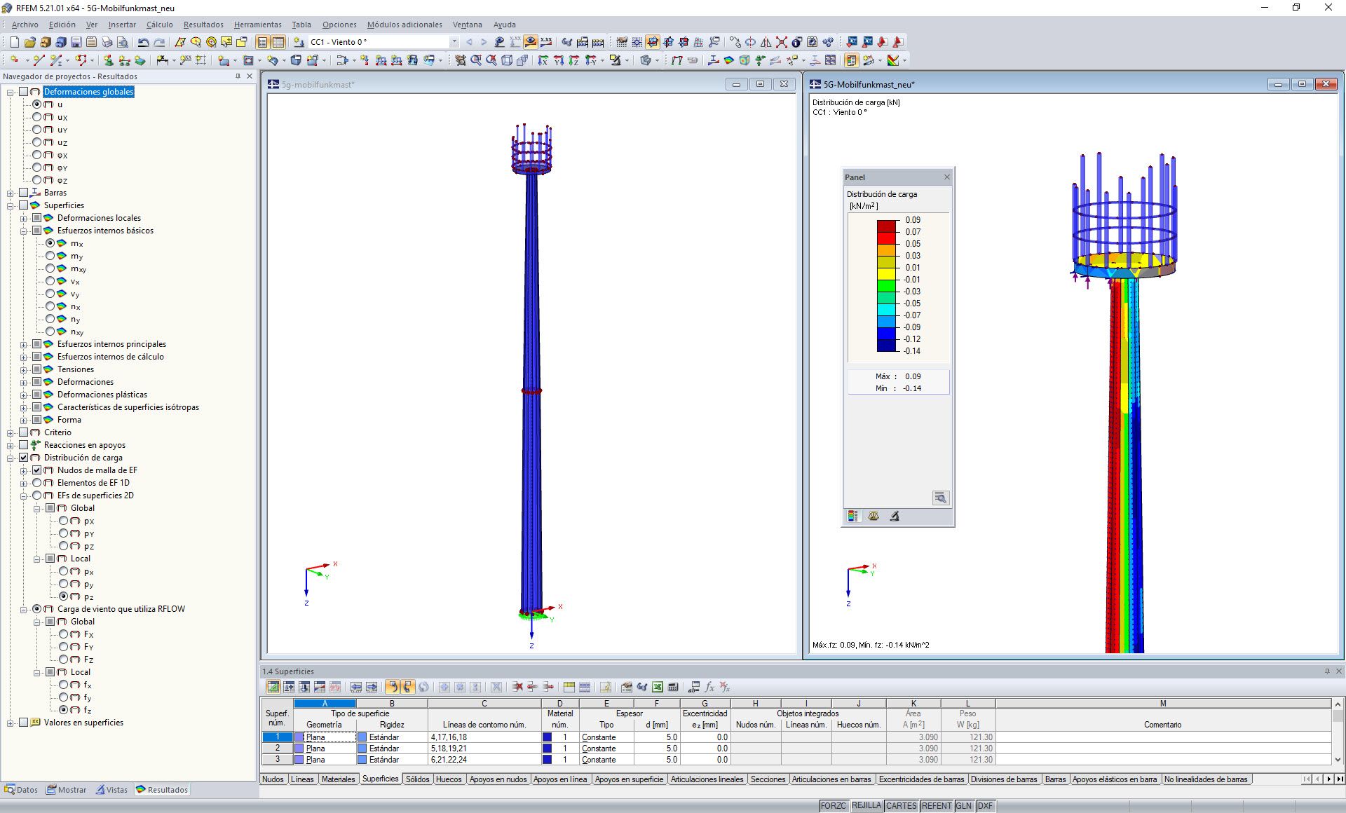Screen dimensions: 1346x813
Task: Select the px result under Global
Action: 65,521
